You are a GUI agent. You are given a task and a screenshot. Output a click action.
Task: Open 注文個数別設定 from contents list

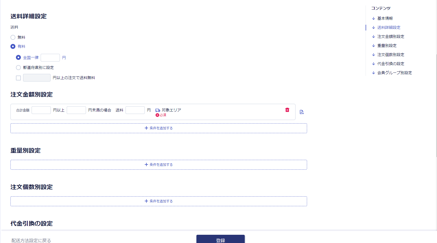(x=391, y=55)
